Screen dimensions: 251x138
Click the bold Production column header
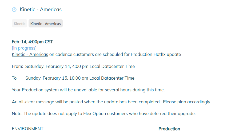point(169,129)
